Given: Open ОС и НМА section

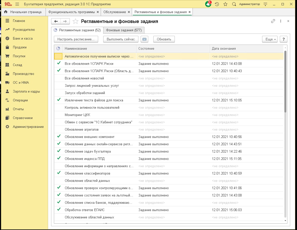Looking at the screenshot, I should click(x=21, y=82).
